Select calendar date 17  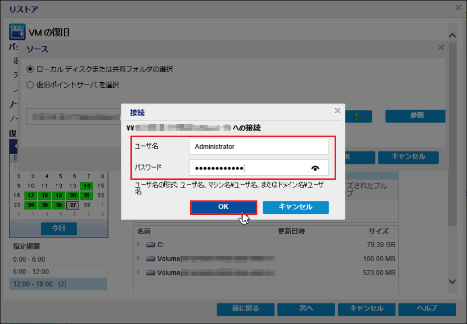[x=31, y=195]
